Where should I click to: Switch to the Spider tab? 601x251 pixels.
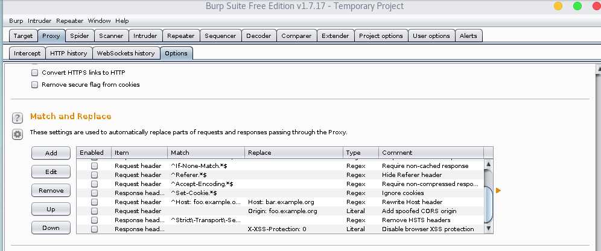80,36
